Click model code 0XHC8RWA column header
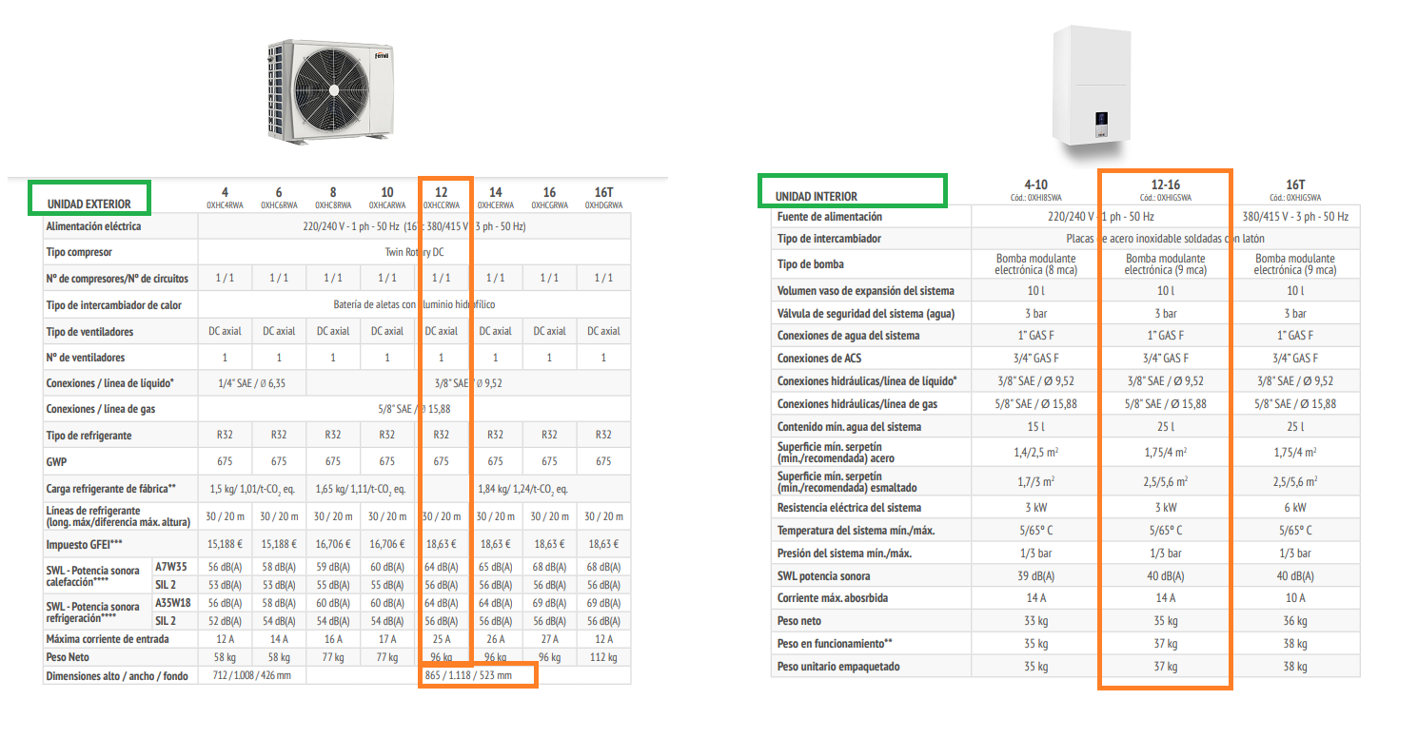1418x738 pixels. [x=333, y=204]
